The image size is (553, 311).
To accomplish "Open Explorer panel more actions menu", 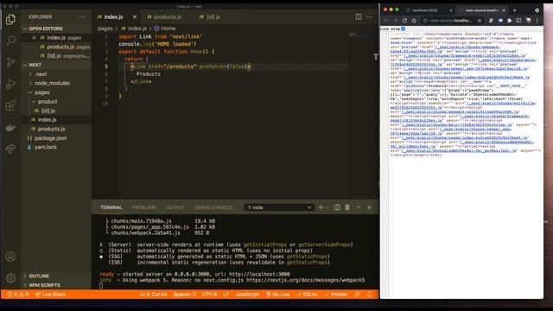I will 82,17.
